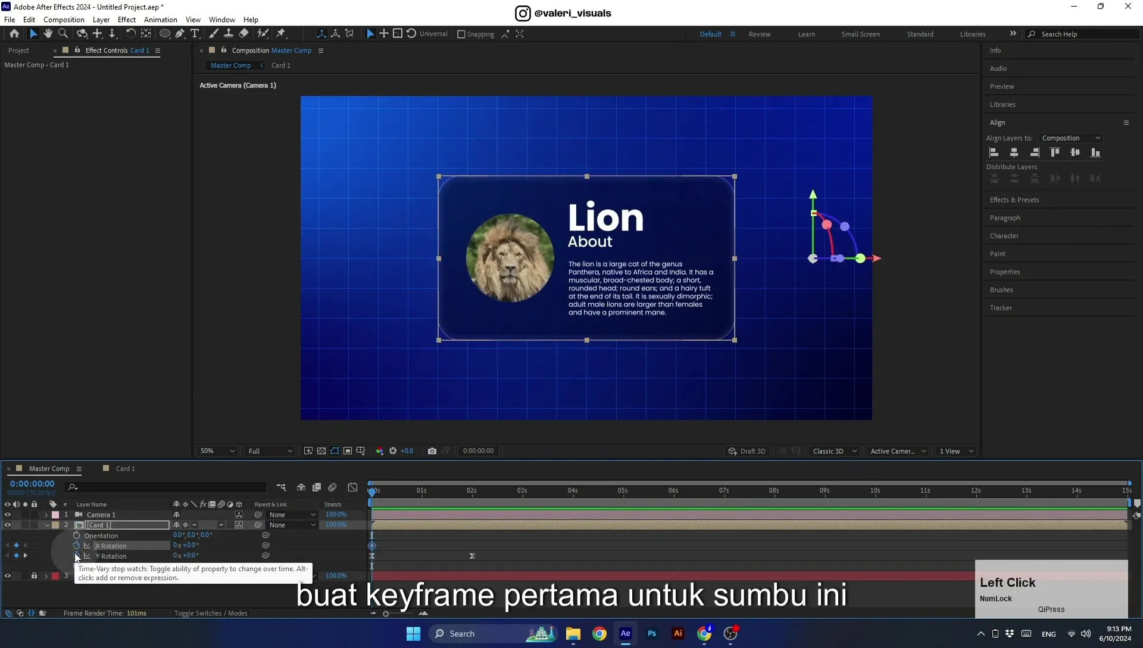Screen dimensions: 1143x648
Task: Switch to Card 1 timeline tab
Action: [x=125, y=469]
